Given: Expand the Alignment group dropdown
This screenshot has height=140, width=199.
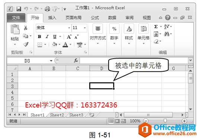Looking at the screenshot, I should pos(98,43).
